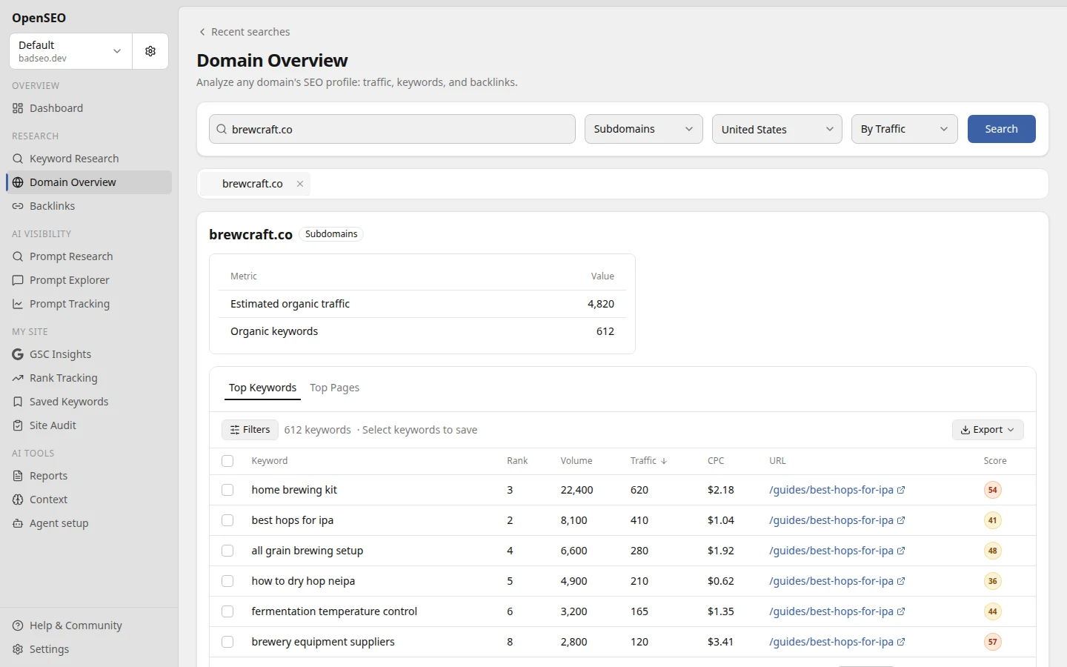Toggle the select-all keywords checkbox

tap(227, 461)
